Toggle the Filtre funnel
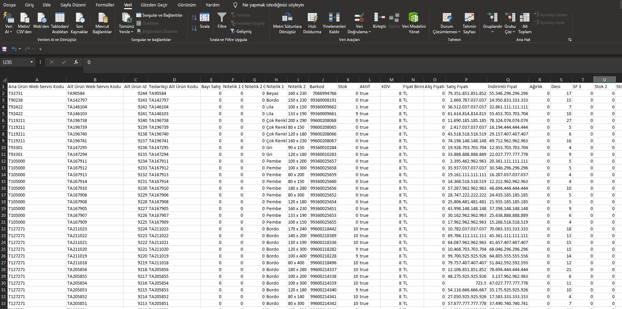 coord(222,20)
